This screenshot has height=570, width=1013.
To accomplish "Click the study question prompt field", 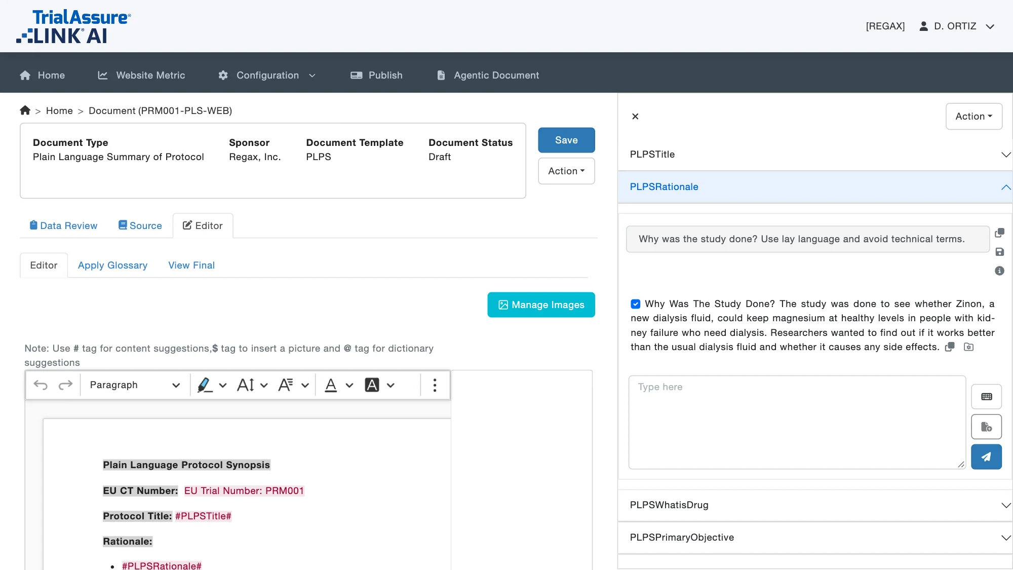I will [807, 239].
